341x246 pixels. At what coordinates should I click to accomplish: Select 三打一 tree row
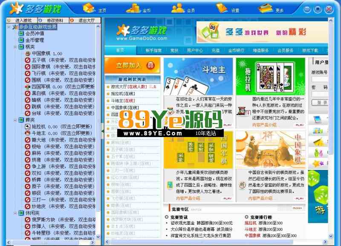pyautogui.click(x=60, y=200)
